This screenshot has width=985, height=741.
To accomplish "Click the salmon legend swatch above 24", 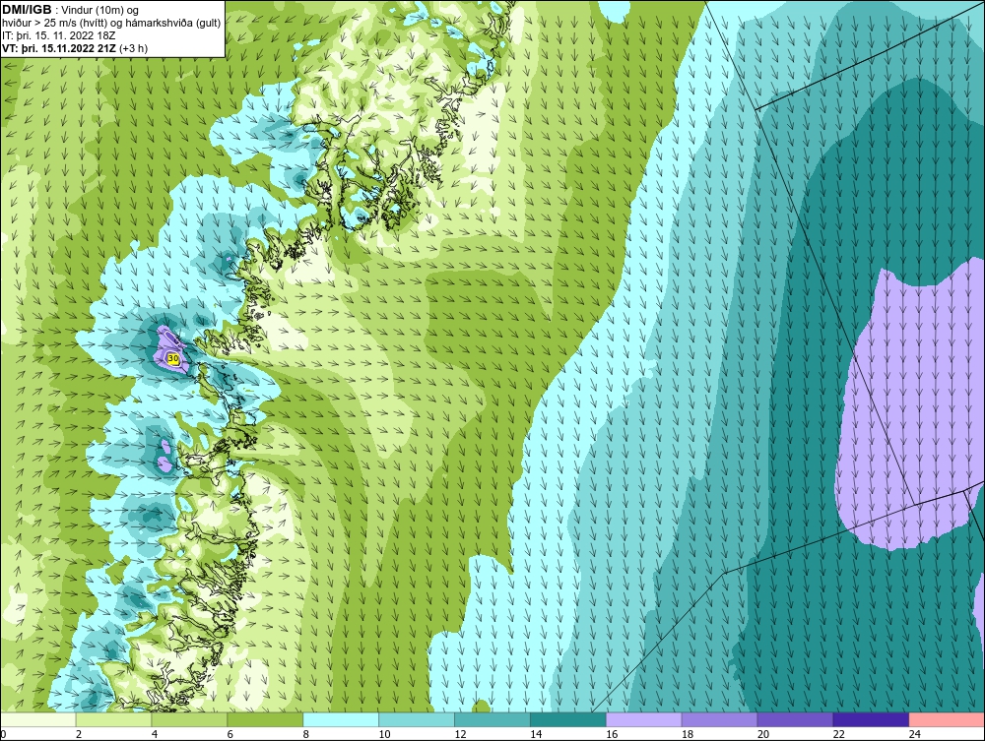I will pyautogui.click(x=947, y=719).
